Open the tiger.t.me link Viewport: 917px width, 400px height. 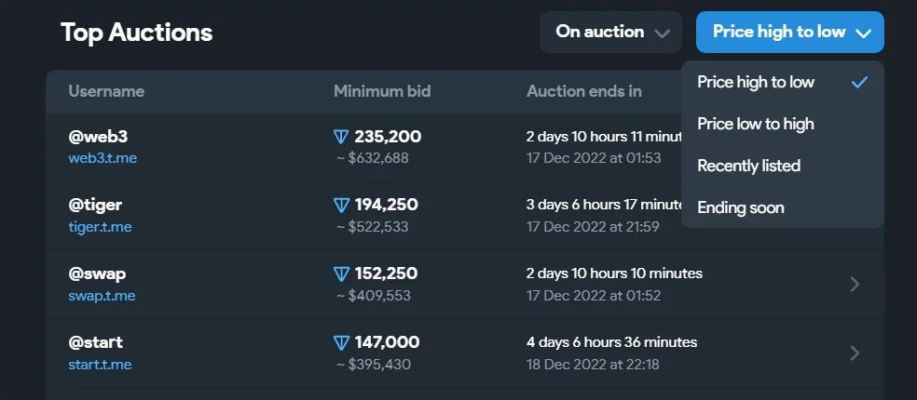pos(100,227)
